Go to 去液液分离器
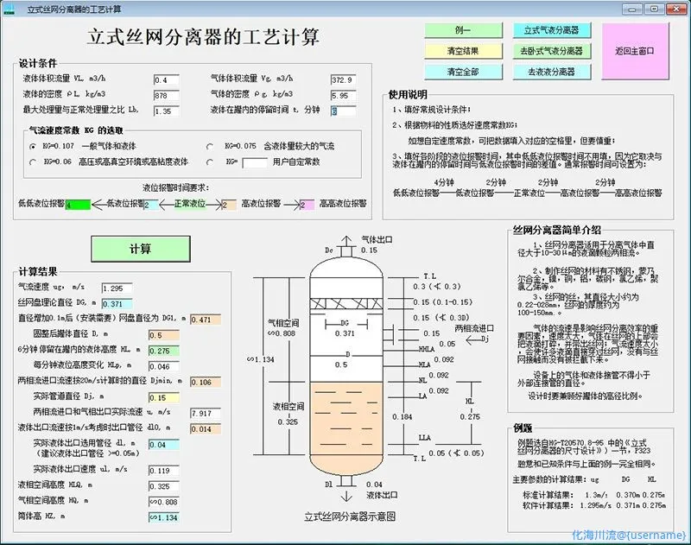Screen dimensions: 691x545 pos(552,72)
